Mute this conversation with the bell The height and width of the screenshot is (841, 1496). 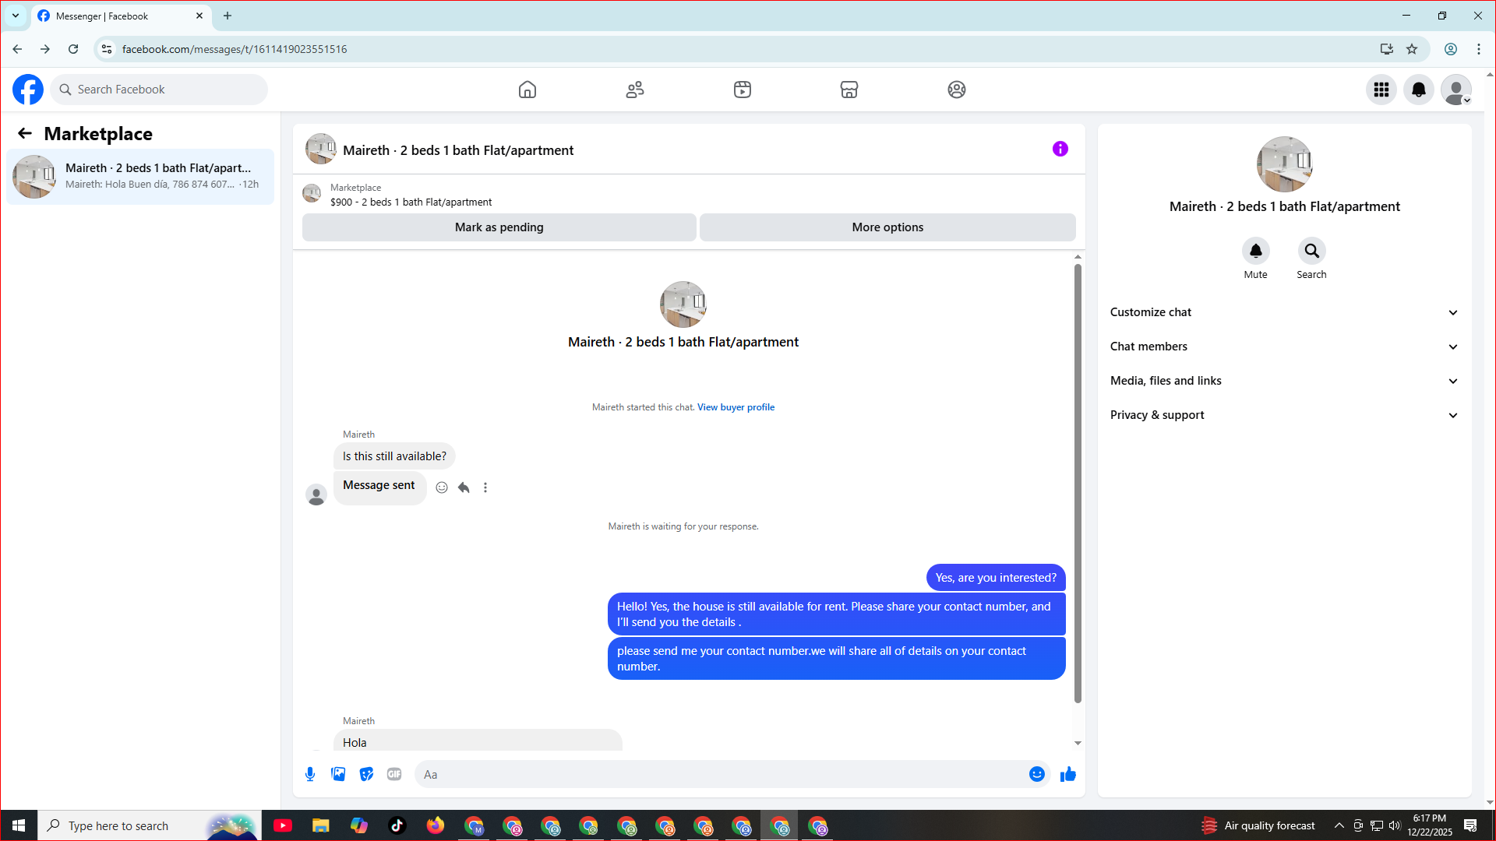tap(1255, 251)
